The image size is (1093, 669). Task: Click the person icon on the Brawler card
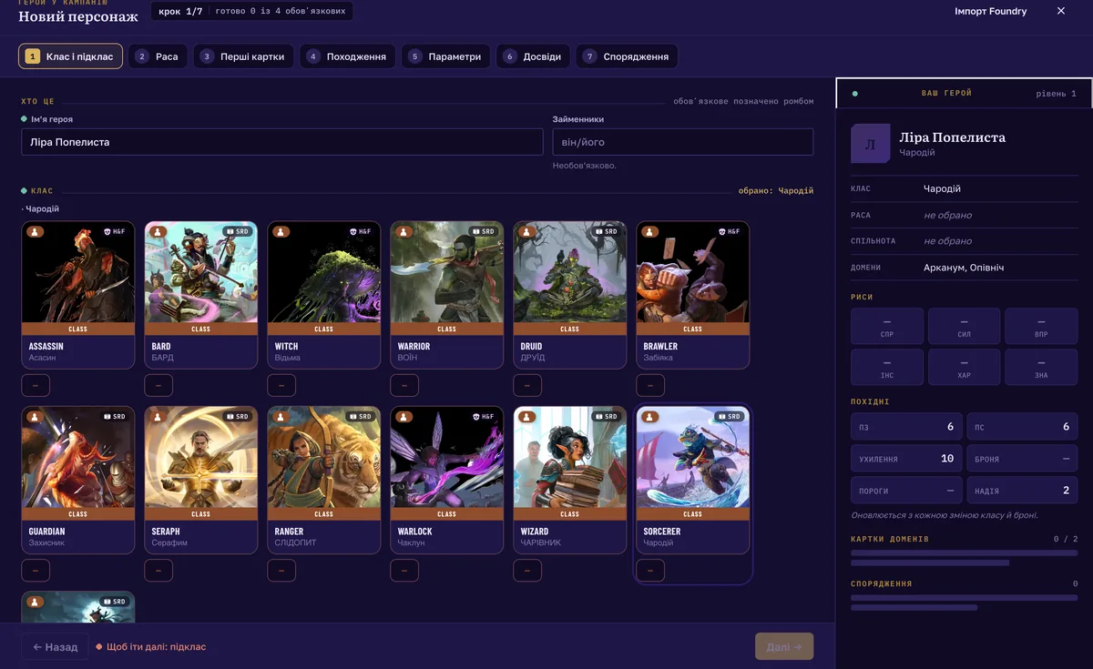(650, 232)
